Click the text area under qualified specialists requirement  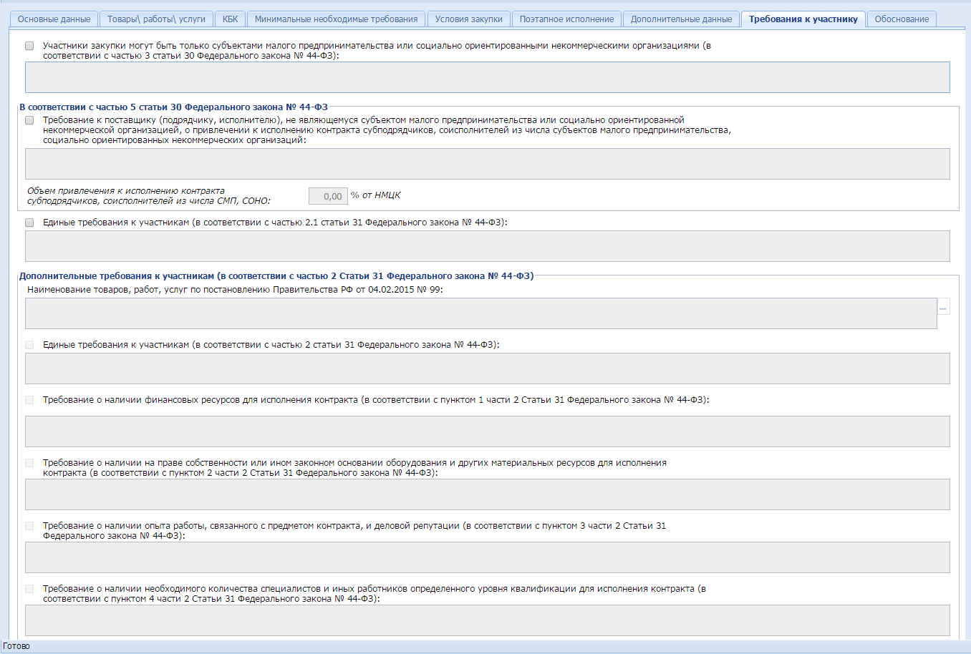tap(487, 620)
